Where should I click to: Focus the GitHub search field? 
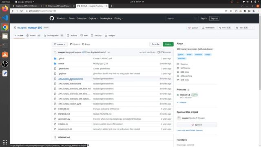[182, 18]
